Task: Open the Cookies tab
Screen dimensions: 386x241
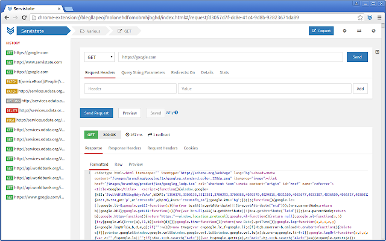Action: (x=191, y=148)
